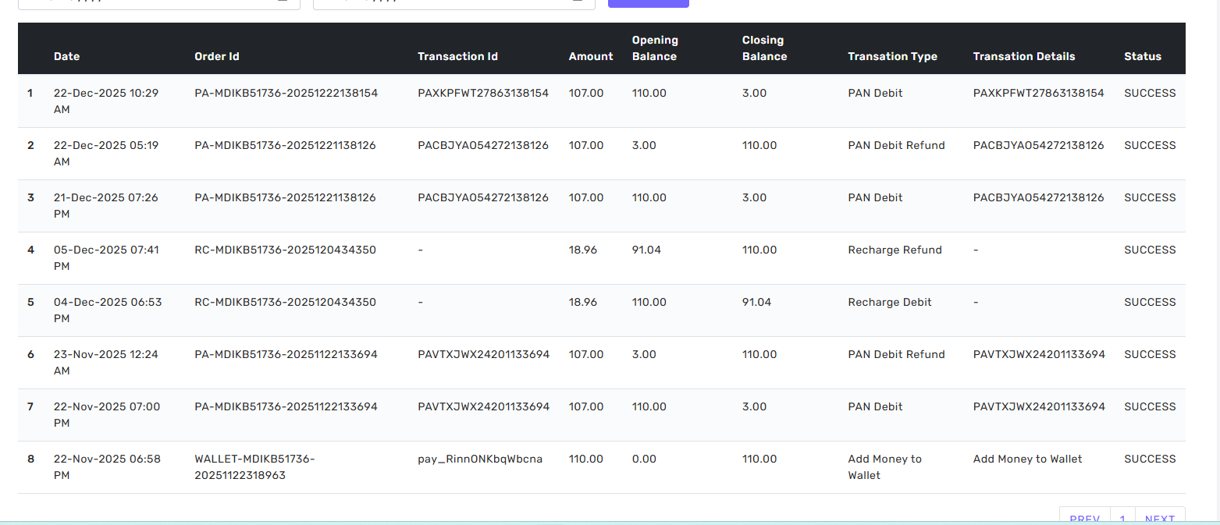Click the NEXT pagination button
1220x525 pixels.
click(1160, 518)
